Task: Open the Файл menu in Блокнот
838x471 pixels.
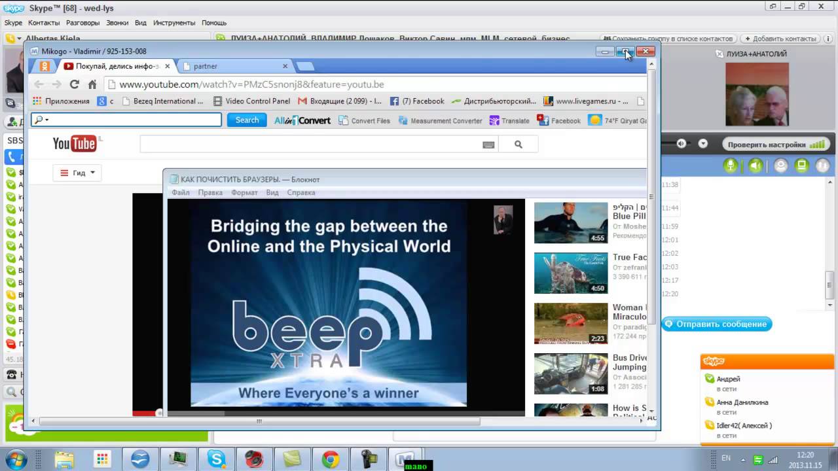Action: tap(181, 192)
